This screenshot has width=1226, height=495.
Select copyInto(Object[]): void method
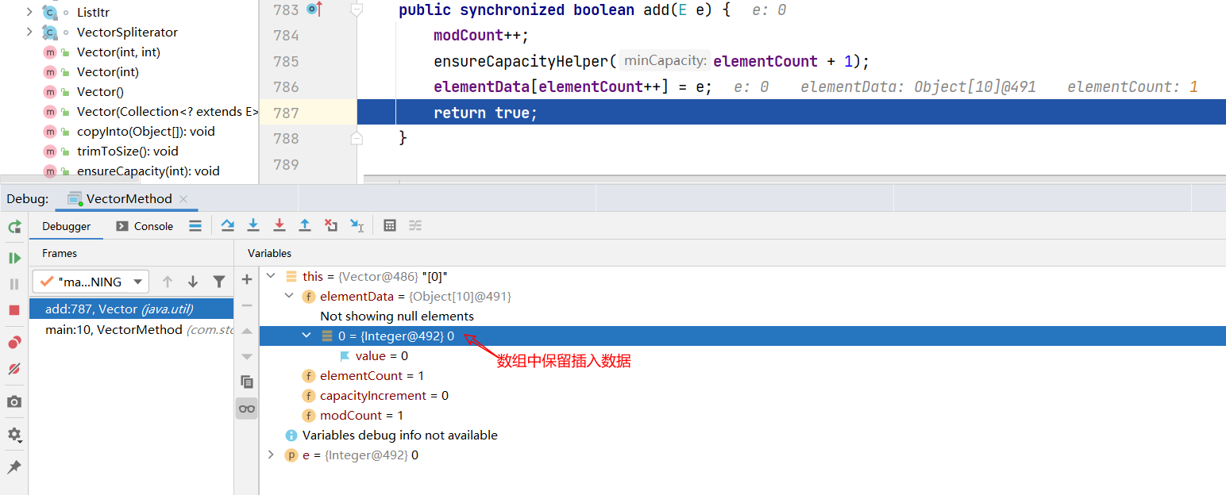coord(146,131)
